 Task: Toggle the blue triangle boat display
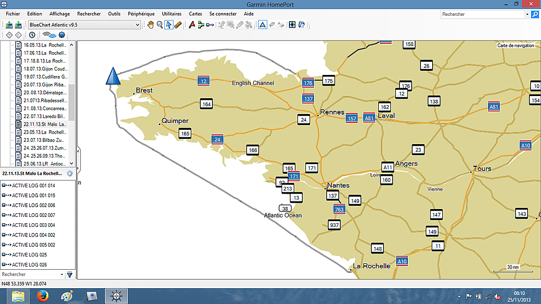tap(263, 25)
